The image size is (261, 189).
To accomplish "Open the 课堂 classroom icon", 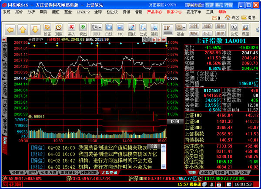I will [x=245, y=30].
